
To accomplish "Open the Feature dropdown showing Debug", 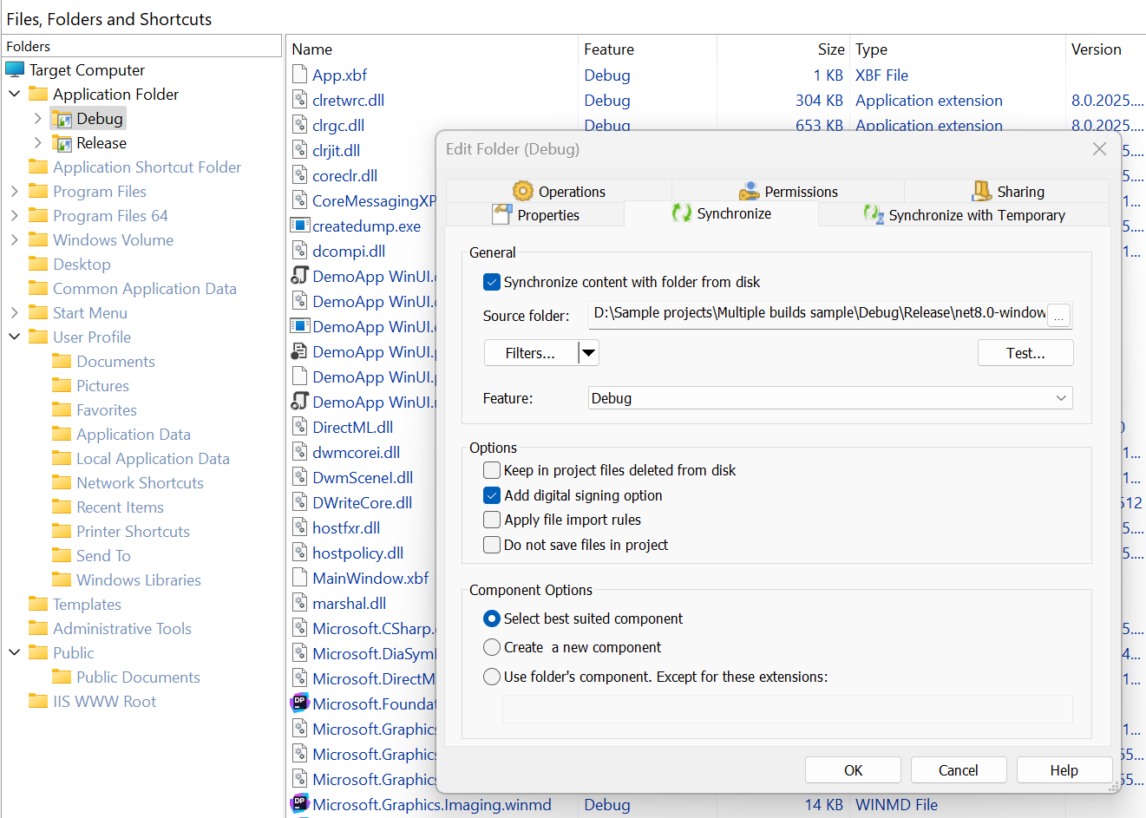I will (830, 398).
